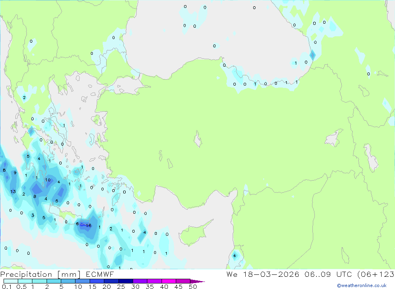The width and height of the screenshot is (395, 289).
Task: Click the legend scale label '25'
Action: click(x=121, y=287)
